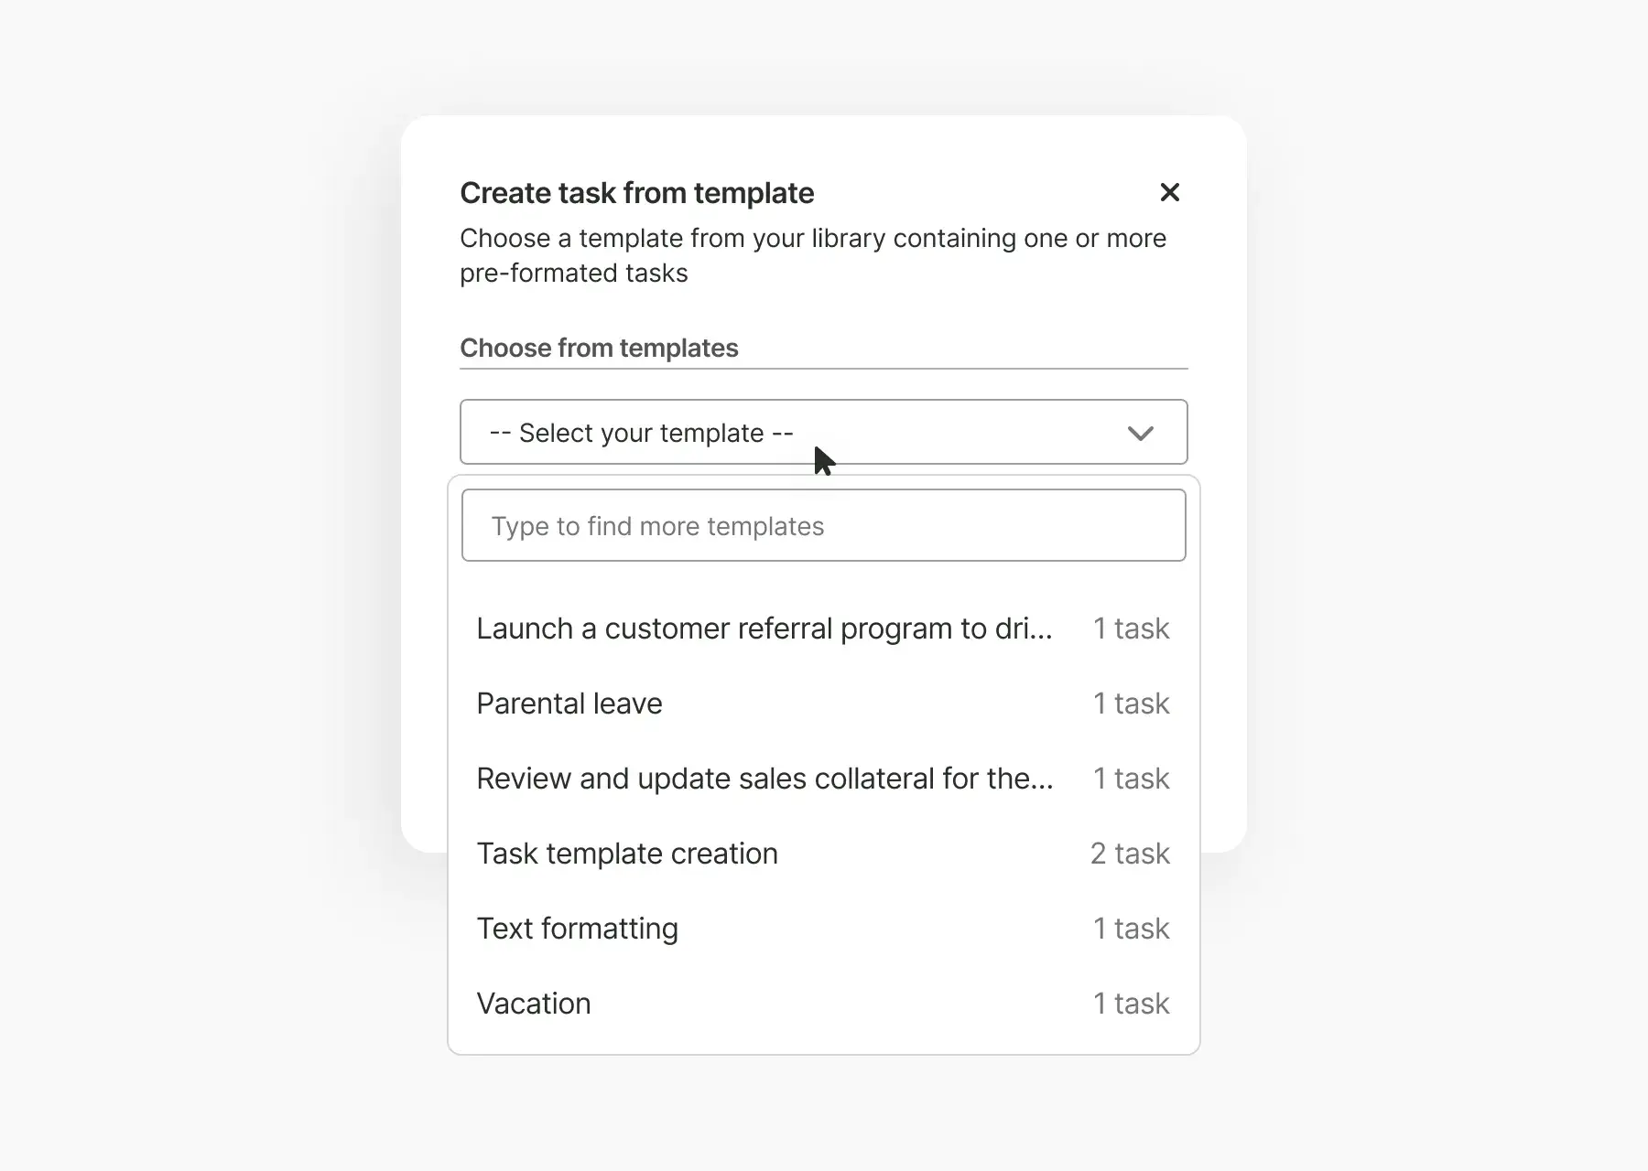The image size is (1648, 1171).
Task: Choose the Text formatting template
Action: (x=578, y=929)
